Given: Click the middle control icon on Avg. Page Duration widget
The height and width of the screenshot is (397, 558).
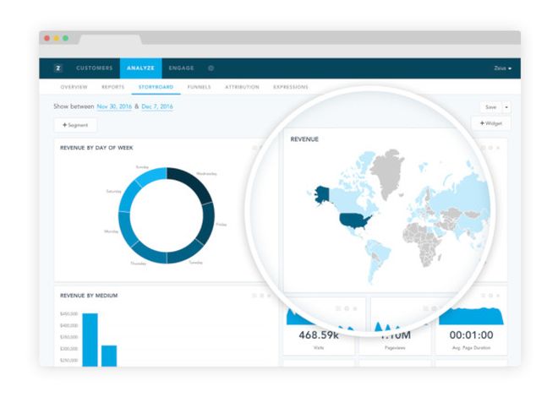Looking at the screenshot, I should click(490, 296).
